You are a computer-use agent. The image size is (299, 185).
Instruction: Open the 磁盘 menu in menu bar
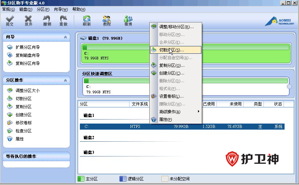[26, 9]
